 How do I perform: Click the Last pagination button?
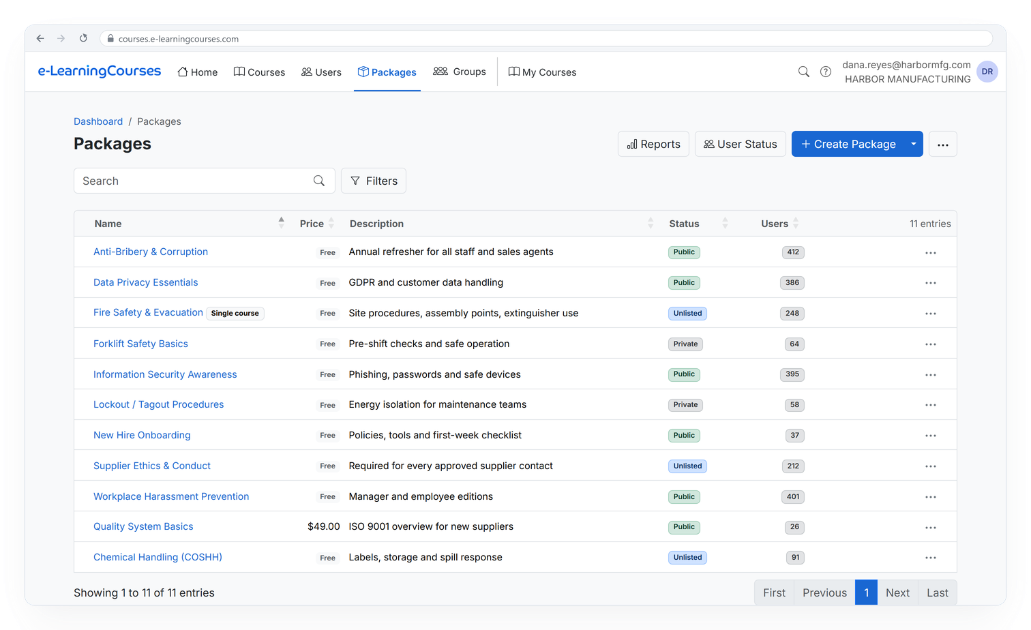tap(938, 592)
